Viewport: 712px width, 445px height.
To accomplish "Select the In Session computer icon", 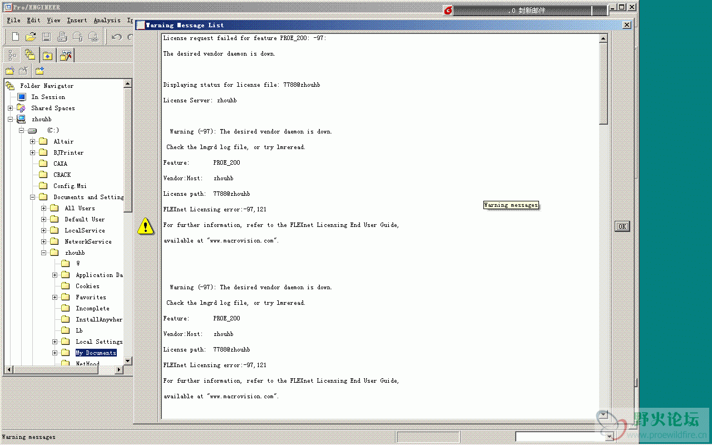I will tap(22, 97).
